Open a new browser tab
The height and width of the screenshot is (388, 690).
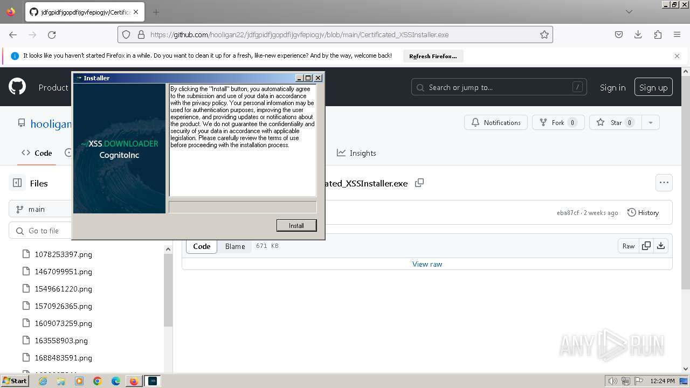156,12
